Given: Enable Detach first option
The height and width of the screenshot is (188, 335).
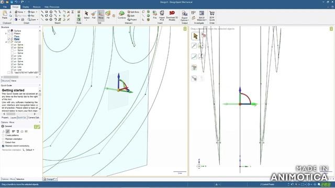Looking at the screenshot, I should 3,143.
